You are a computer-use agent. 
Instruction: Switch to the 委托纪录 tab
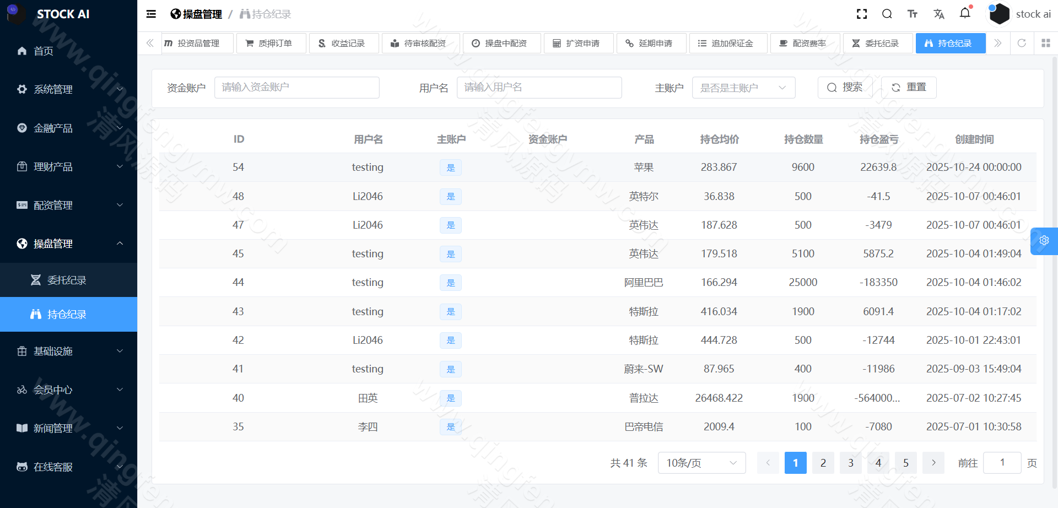pyautogui.click(x=877, y=43)
